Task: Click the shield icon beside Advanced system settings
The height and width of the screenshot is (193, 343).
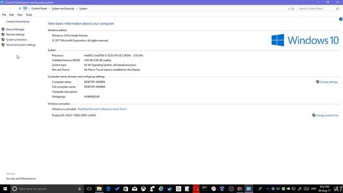Action: pos(3,45)
